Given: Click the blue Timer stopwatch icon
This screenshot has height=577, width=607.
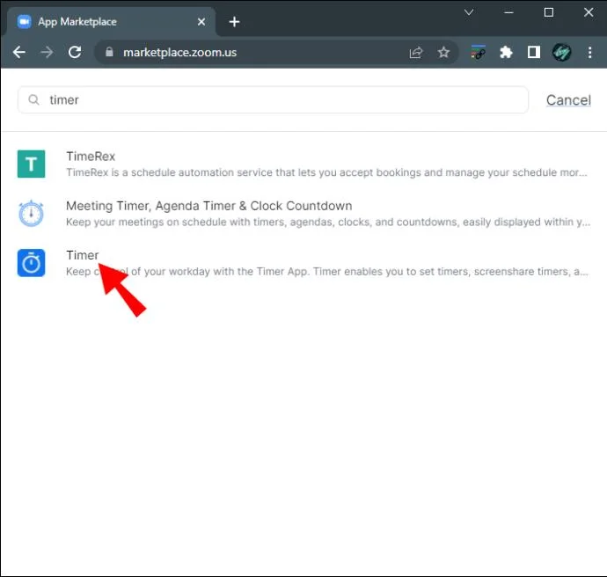Looking at the screenshot, I should click(32, 263).
